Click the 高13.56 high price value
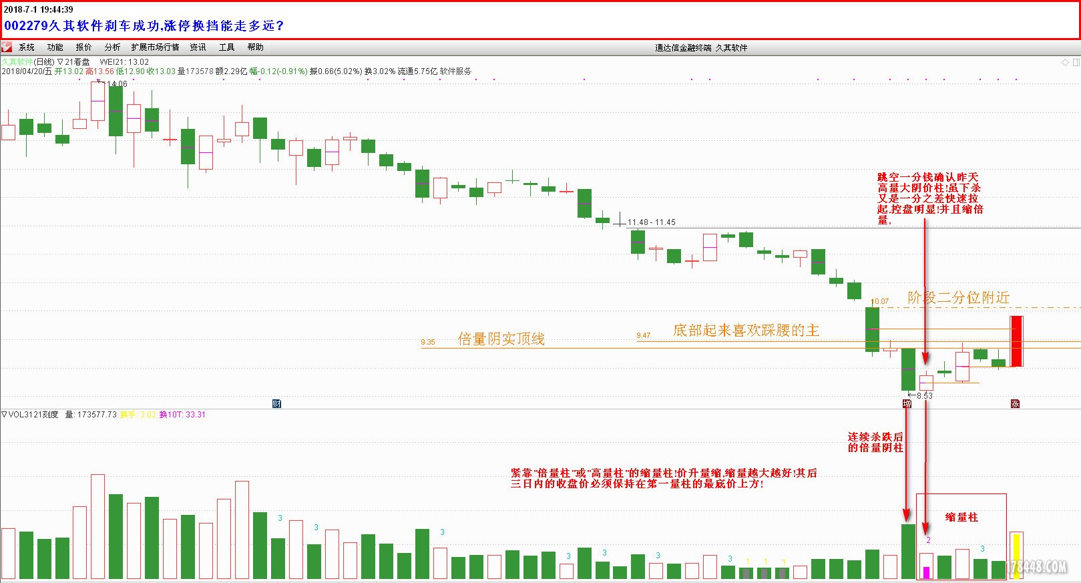Image resolution: width=1081 pixels, height=583 pixels. [99, 71]
